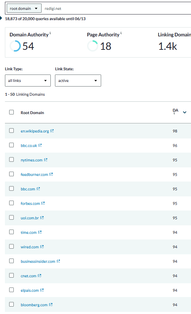
Task: Check the en.wikipedia.org row checkbox
Action: click(11, 131)
